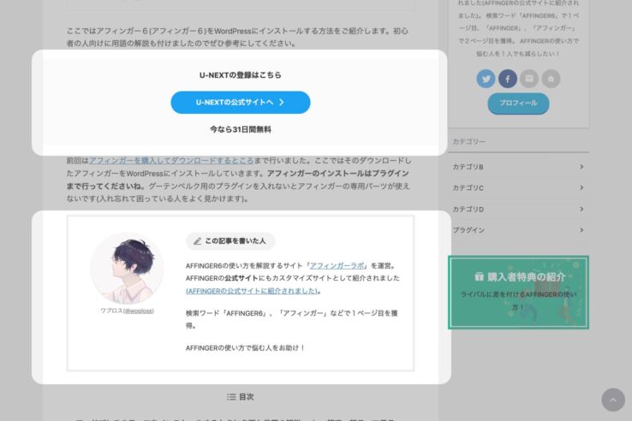Click the scroll-to-top arrow button

tap(613, 400)
